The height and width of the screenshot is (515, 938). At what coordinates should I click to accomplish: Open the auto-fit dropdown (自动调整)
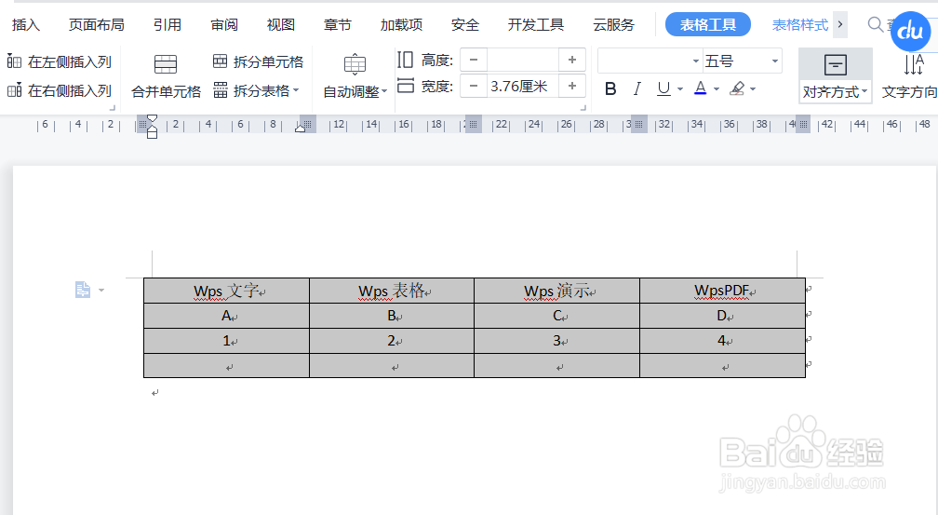click(x=355, y=76)
